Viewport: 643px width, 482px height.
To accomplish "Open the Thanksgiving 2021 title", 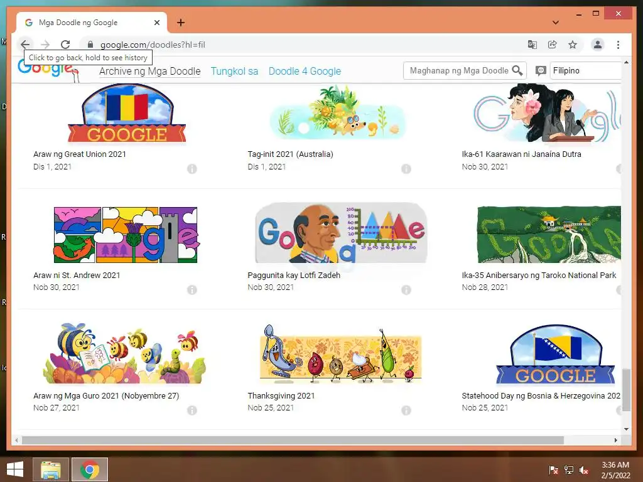I will (x=281, y=395).
